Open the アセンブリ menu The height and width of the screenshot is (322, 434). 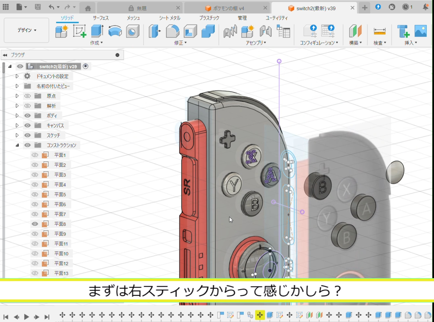(256, 43)
